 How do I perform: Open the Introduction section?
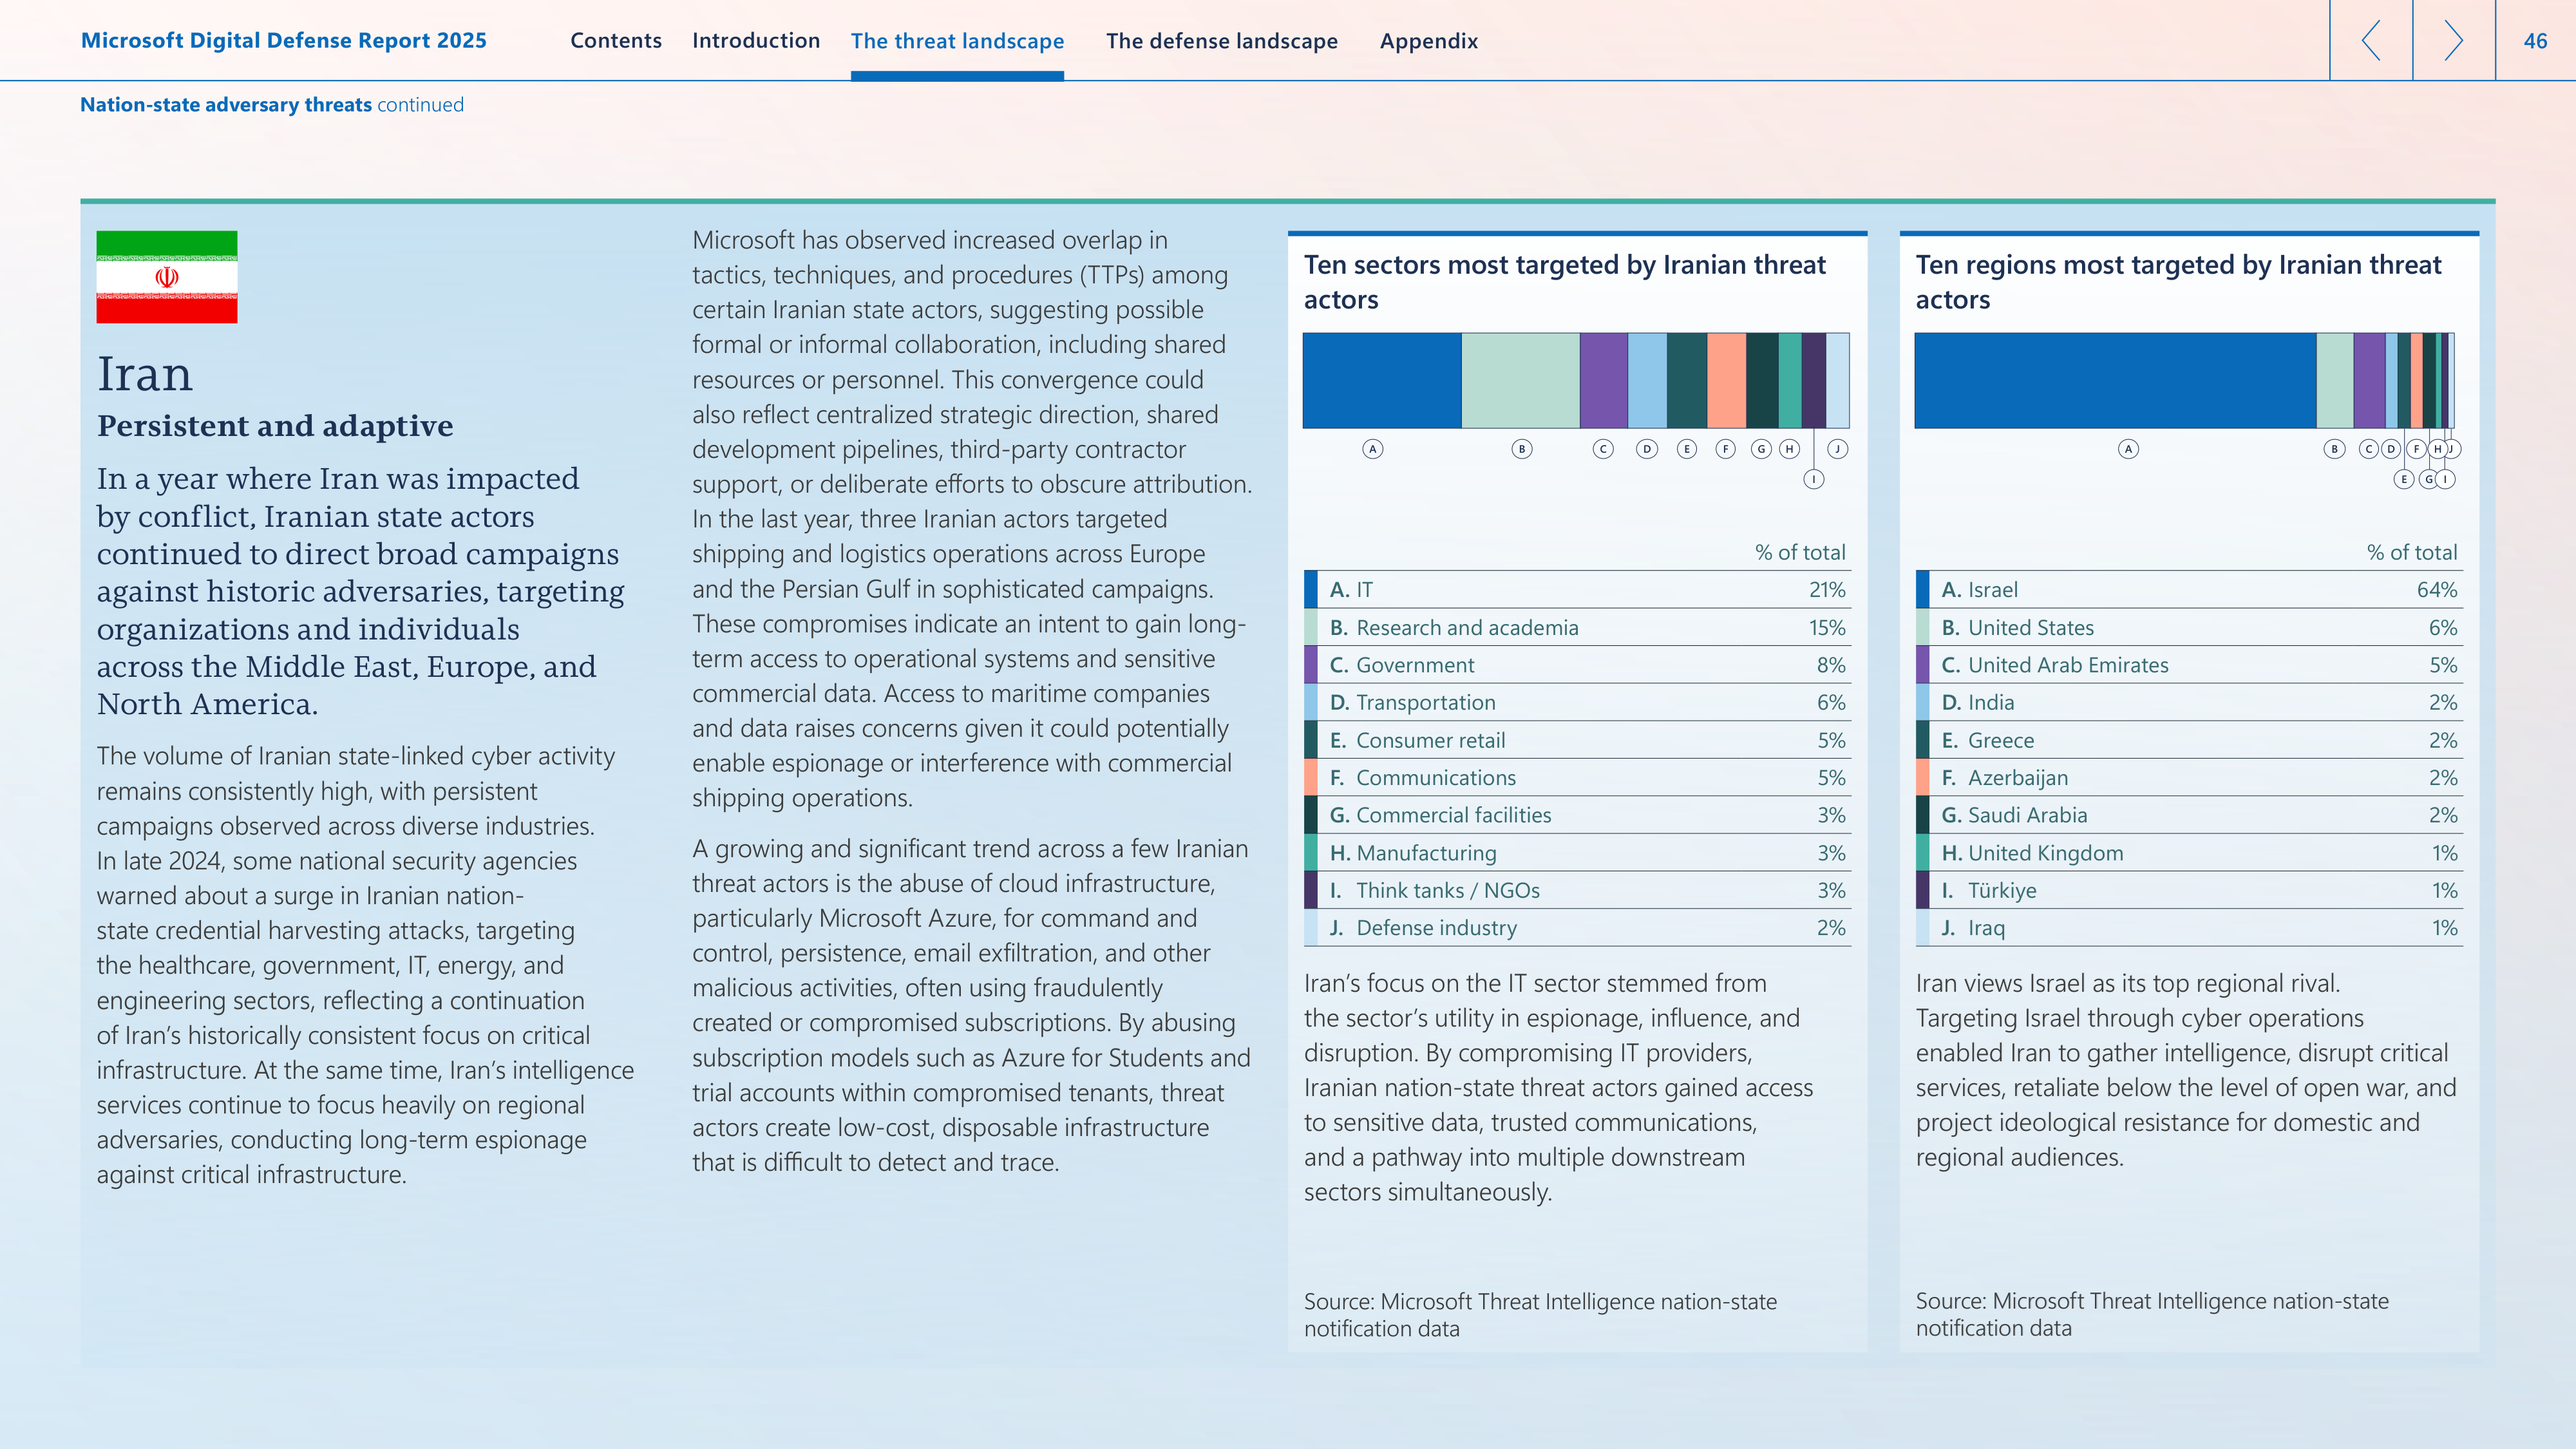click(x=756, y=41)
